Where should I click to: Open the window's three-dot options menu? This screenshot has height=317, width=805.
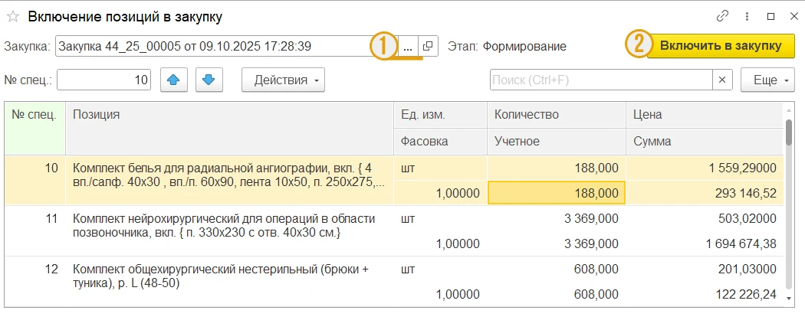pyautogui.click(x=747, y=16)
